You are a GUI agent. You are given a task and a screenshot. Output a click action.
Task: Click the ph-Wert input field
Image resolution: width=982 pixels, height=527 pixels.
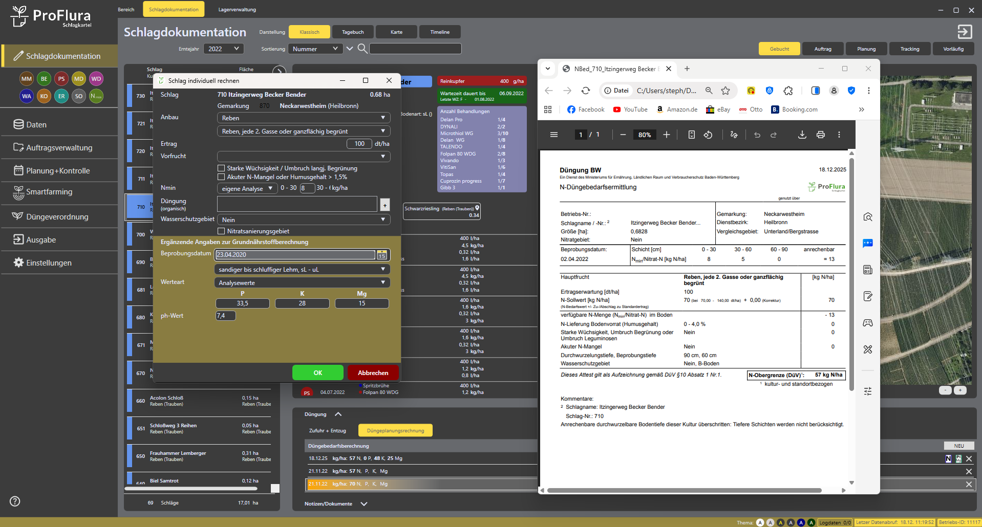pyautogui.click(x=226, y=316)
